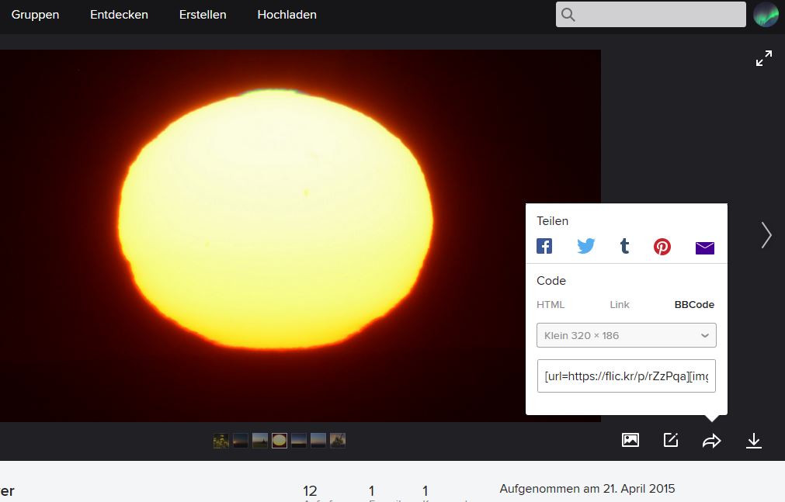
Task: Switch to the HTML code tab
Action: point(551,305)
